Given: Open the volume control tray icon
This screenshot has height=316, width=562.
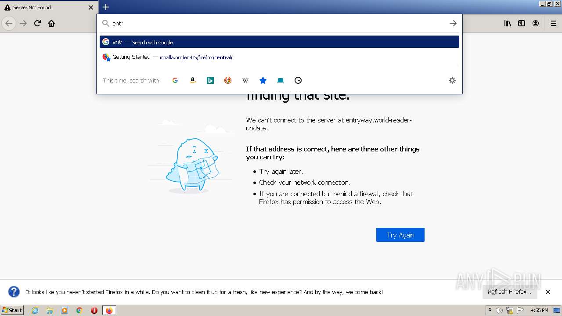Looking at the screenshot, I should (499, 310).
